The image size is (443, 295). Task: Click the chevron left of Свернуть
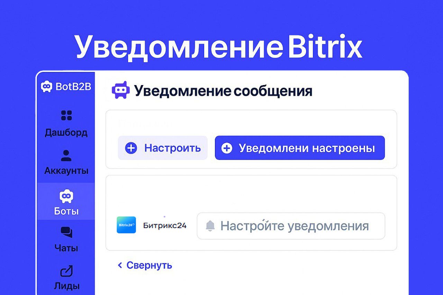coord(120,265)
